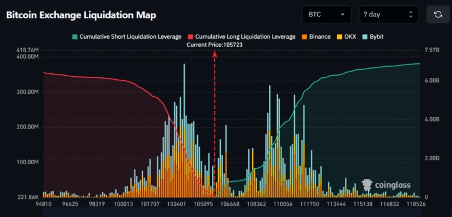The width and height of the screenshot is (452, 217).
Task: Click the orange Binance legend swatch
Action: [x=304, y=37]
